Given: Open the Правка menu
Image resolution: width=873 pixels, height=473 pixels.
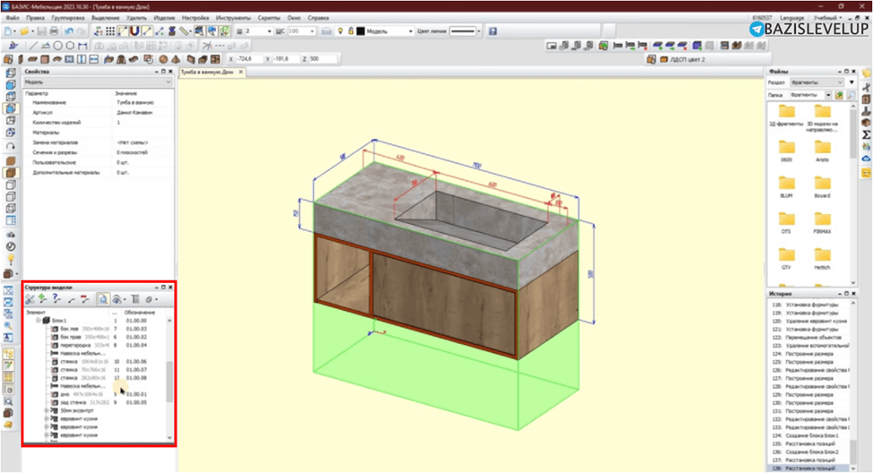Looking at the screenshot, I should (x=35, y=18).
